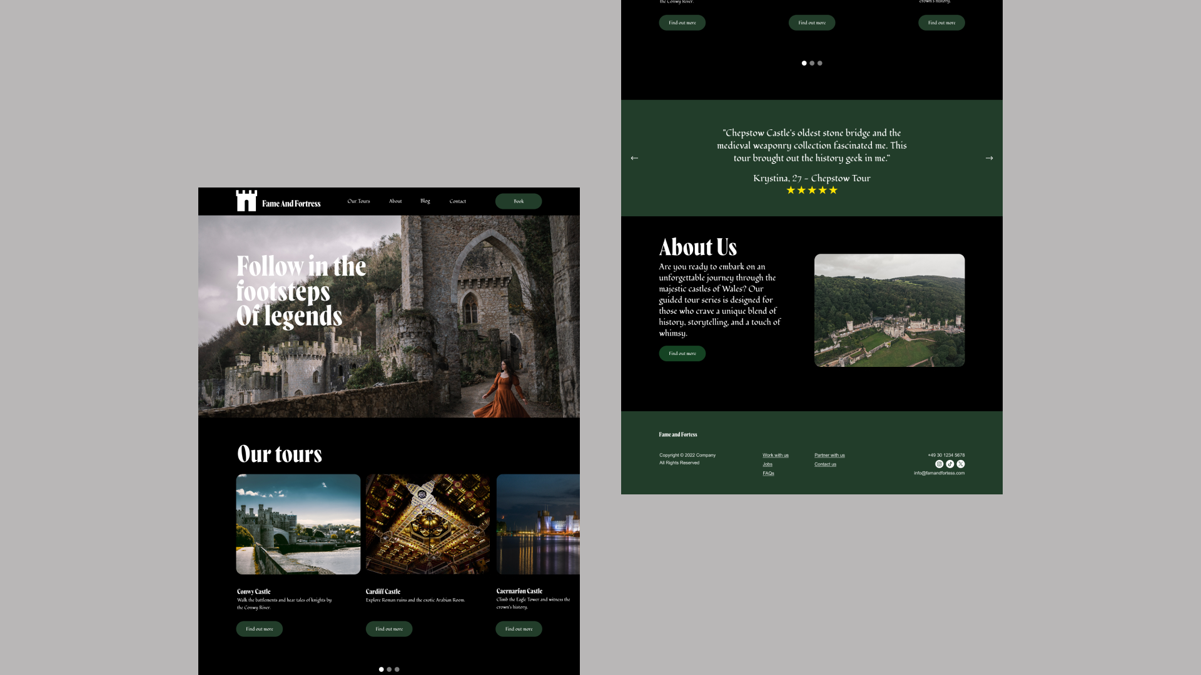This screenshot has width=1201, height=675.
Task: Open the TikTok icon in footer
Action: (x=950, y=464)
